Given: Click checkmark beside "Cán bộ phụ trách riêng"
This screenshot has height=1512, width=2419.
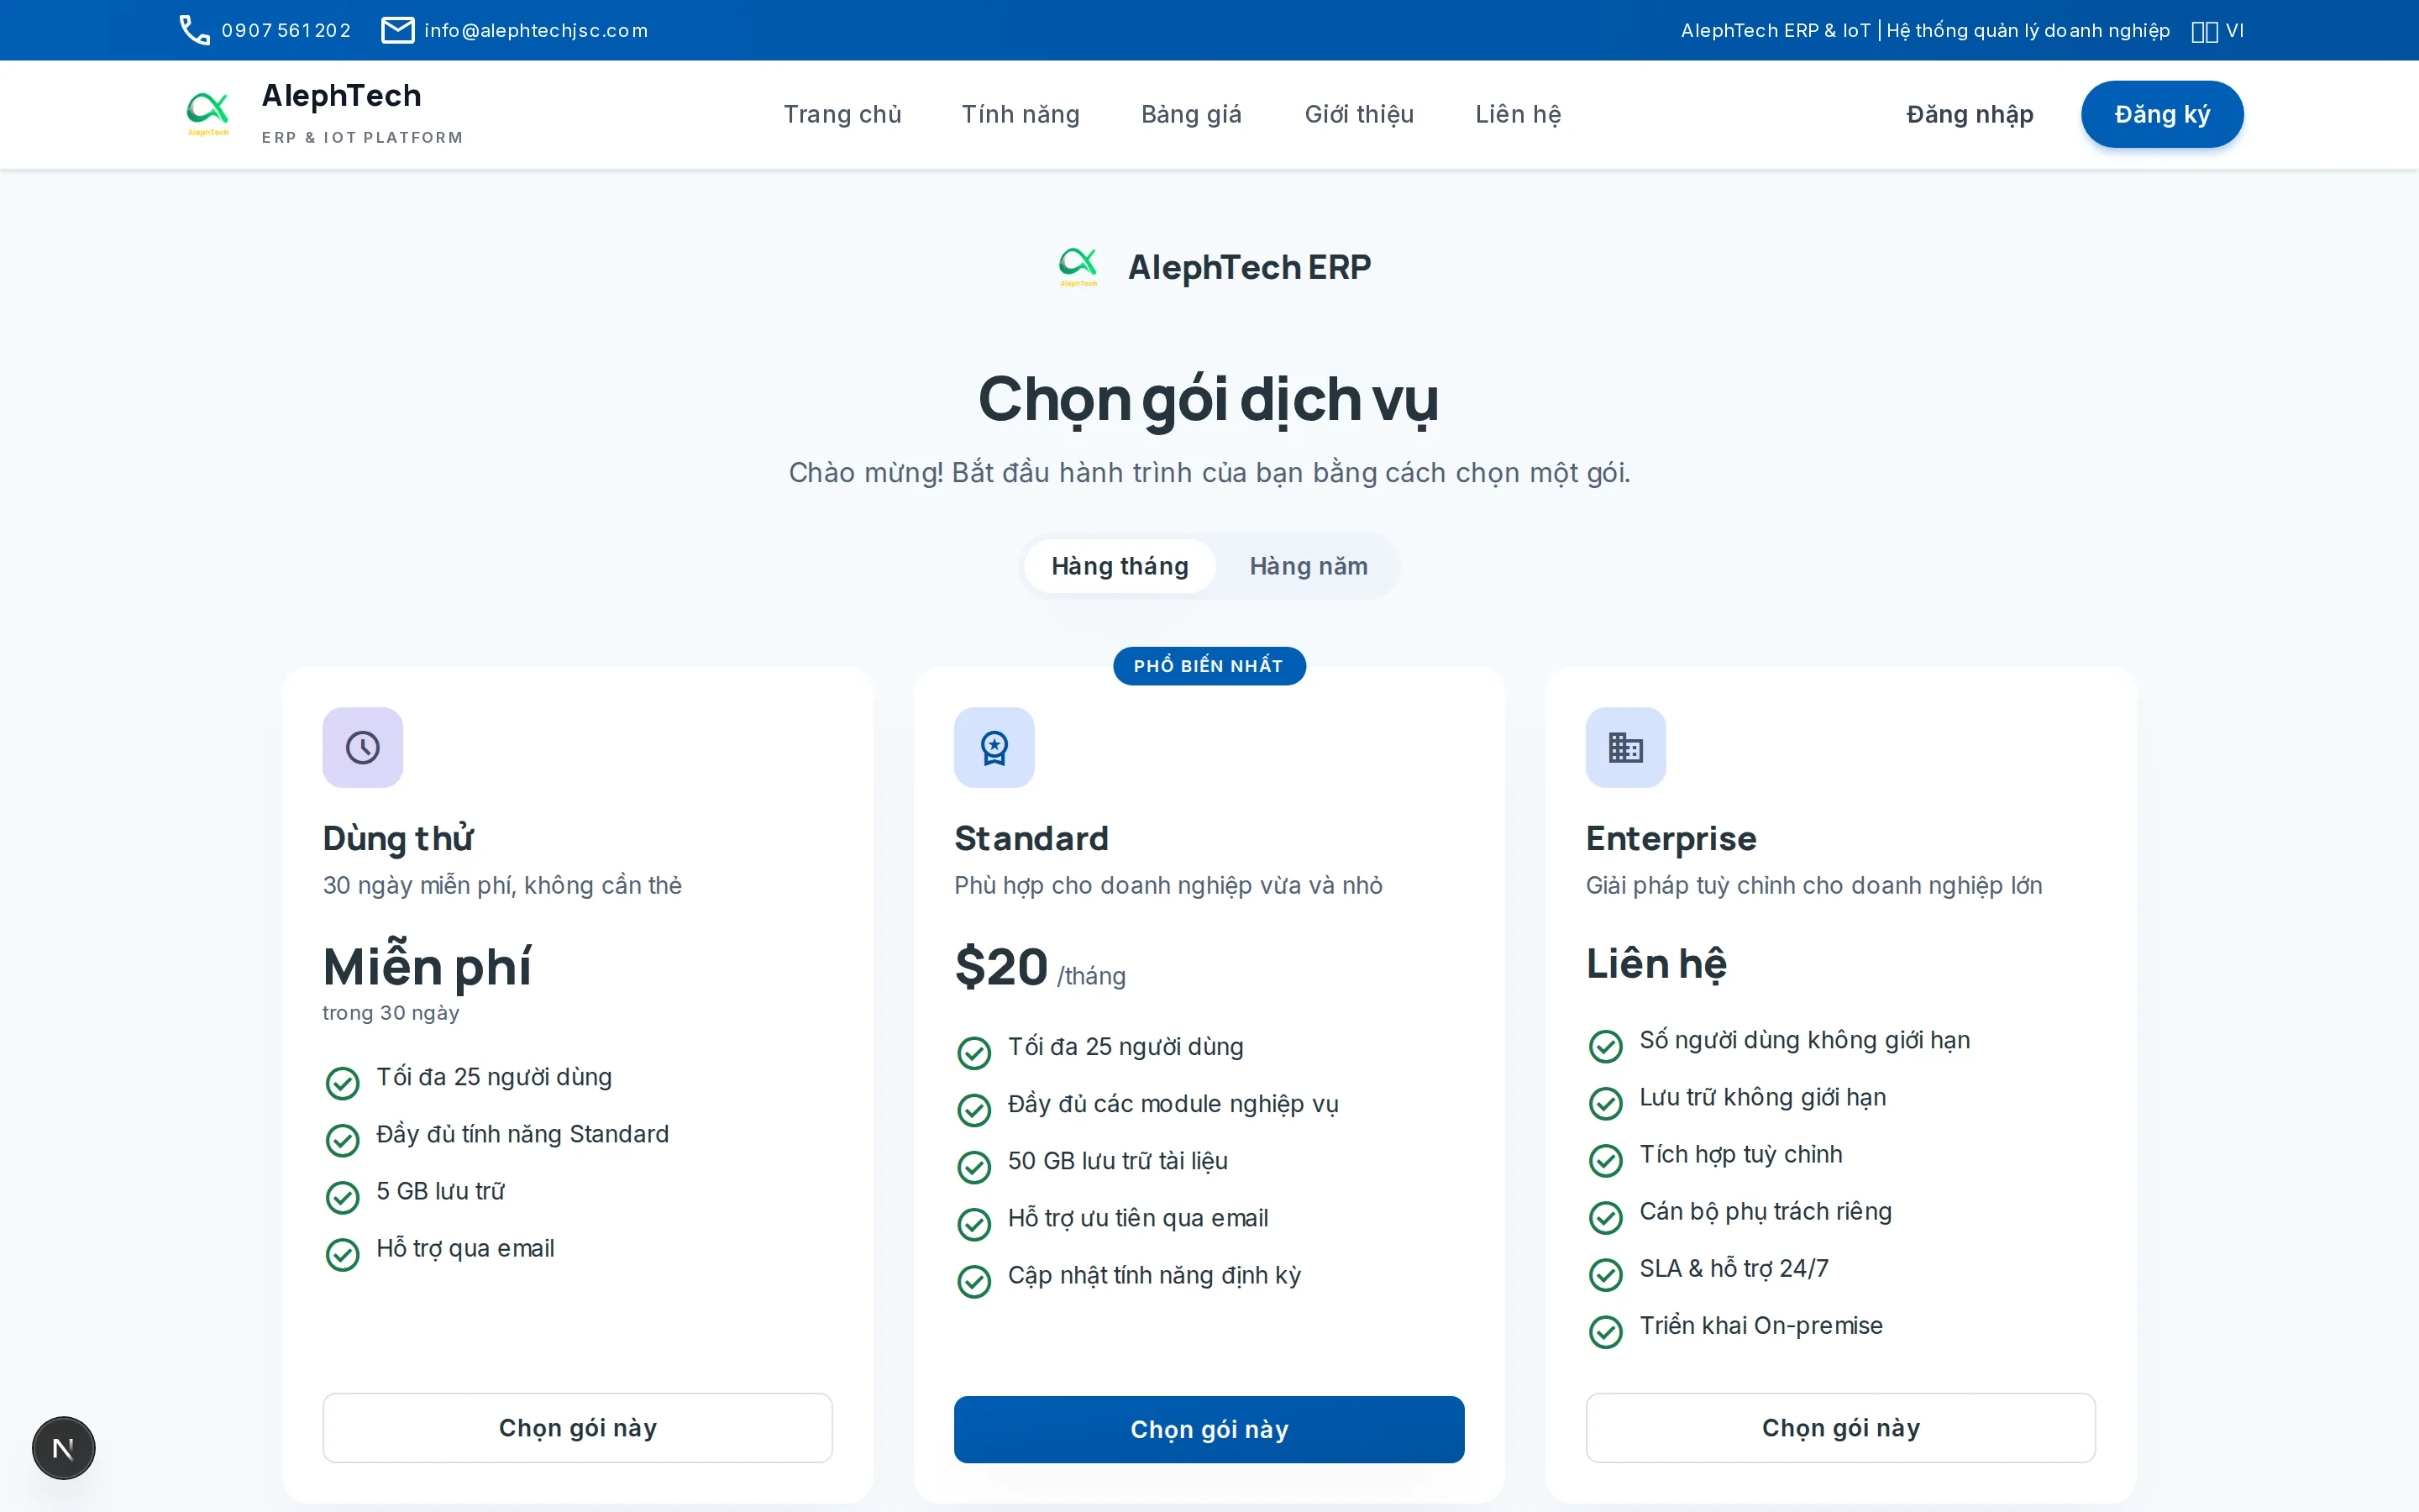Looking at the screenshot, I should [x=1606, y=1216].
